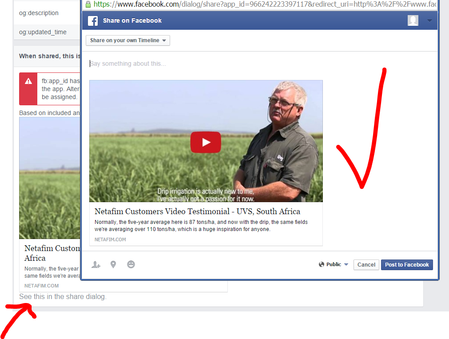Click the globe icon next to Public

[x=321, y=264]
